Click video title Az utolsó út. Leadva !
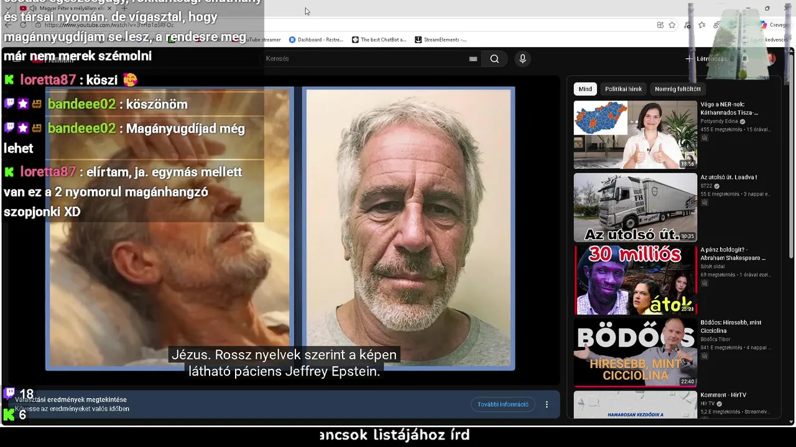796x447 pixels. point(728,177)
